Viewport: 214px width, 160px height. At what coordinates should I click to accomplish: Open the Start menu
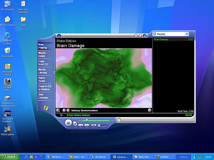[x=10, y=157]
